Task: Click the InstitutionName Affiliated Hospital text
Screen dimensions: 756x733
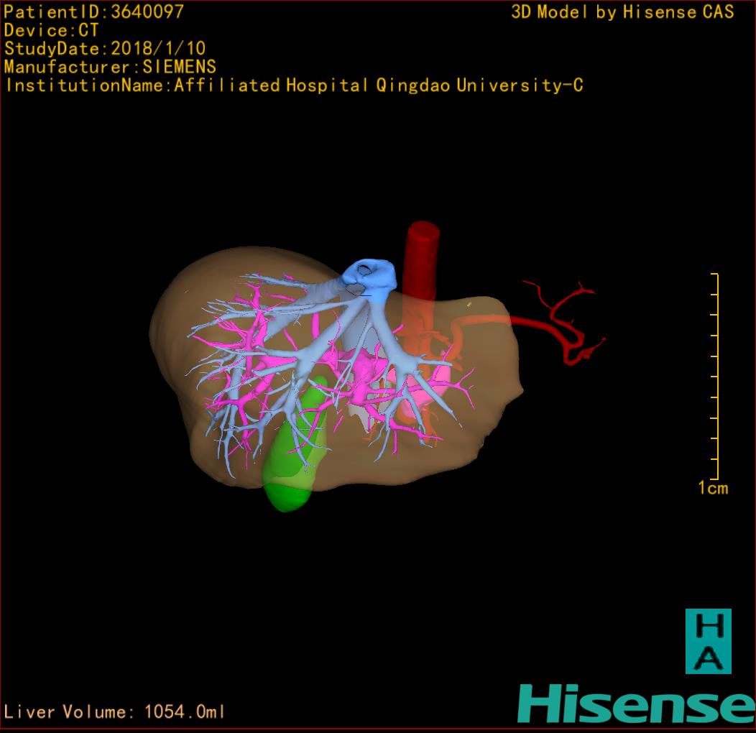Action: coord(294,86)
